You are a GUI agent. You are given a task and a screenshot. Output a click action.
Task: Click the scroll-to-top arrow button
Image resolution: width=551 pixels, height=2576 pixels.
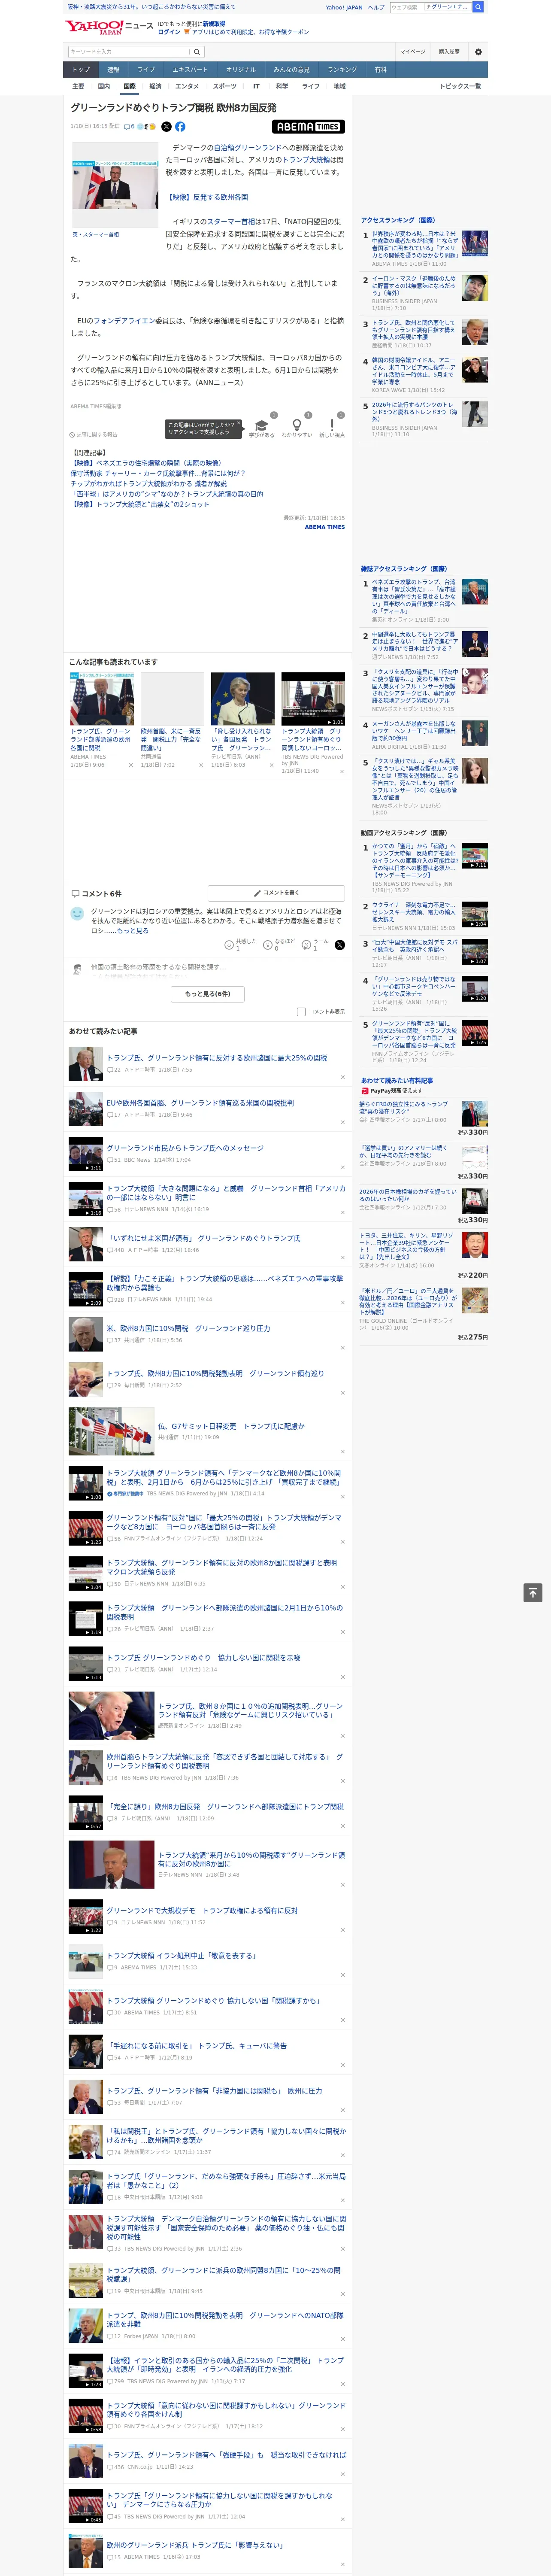pos(533,1592)
